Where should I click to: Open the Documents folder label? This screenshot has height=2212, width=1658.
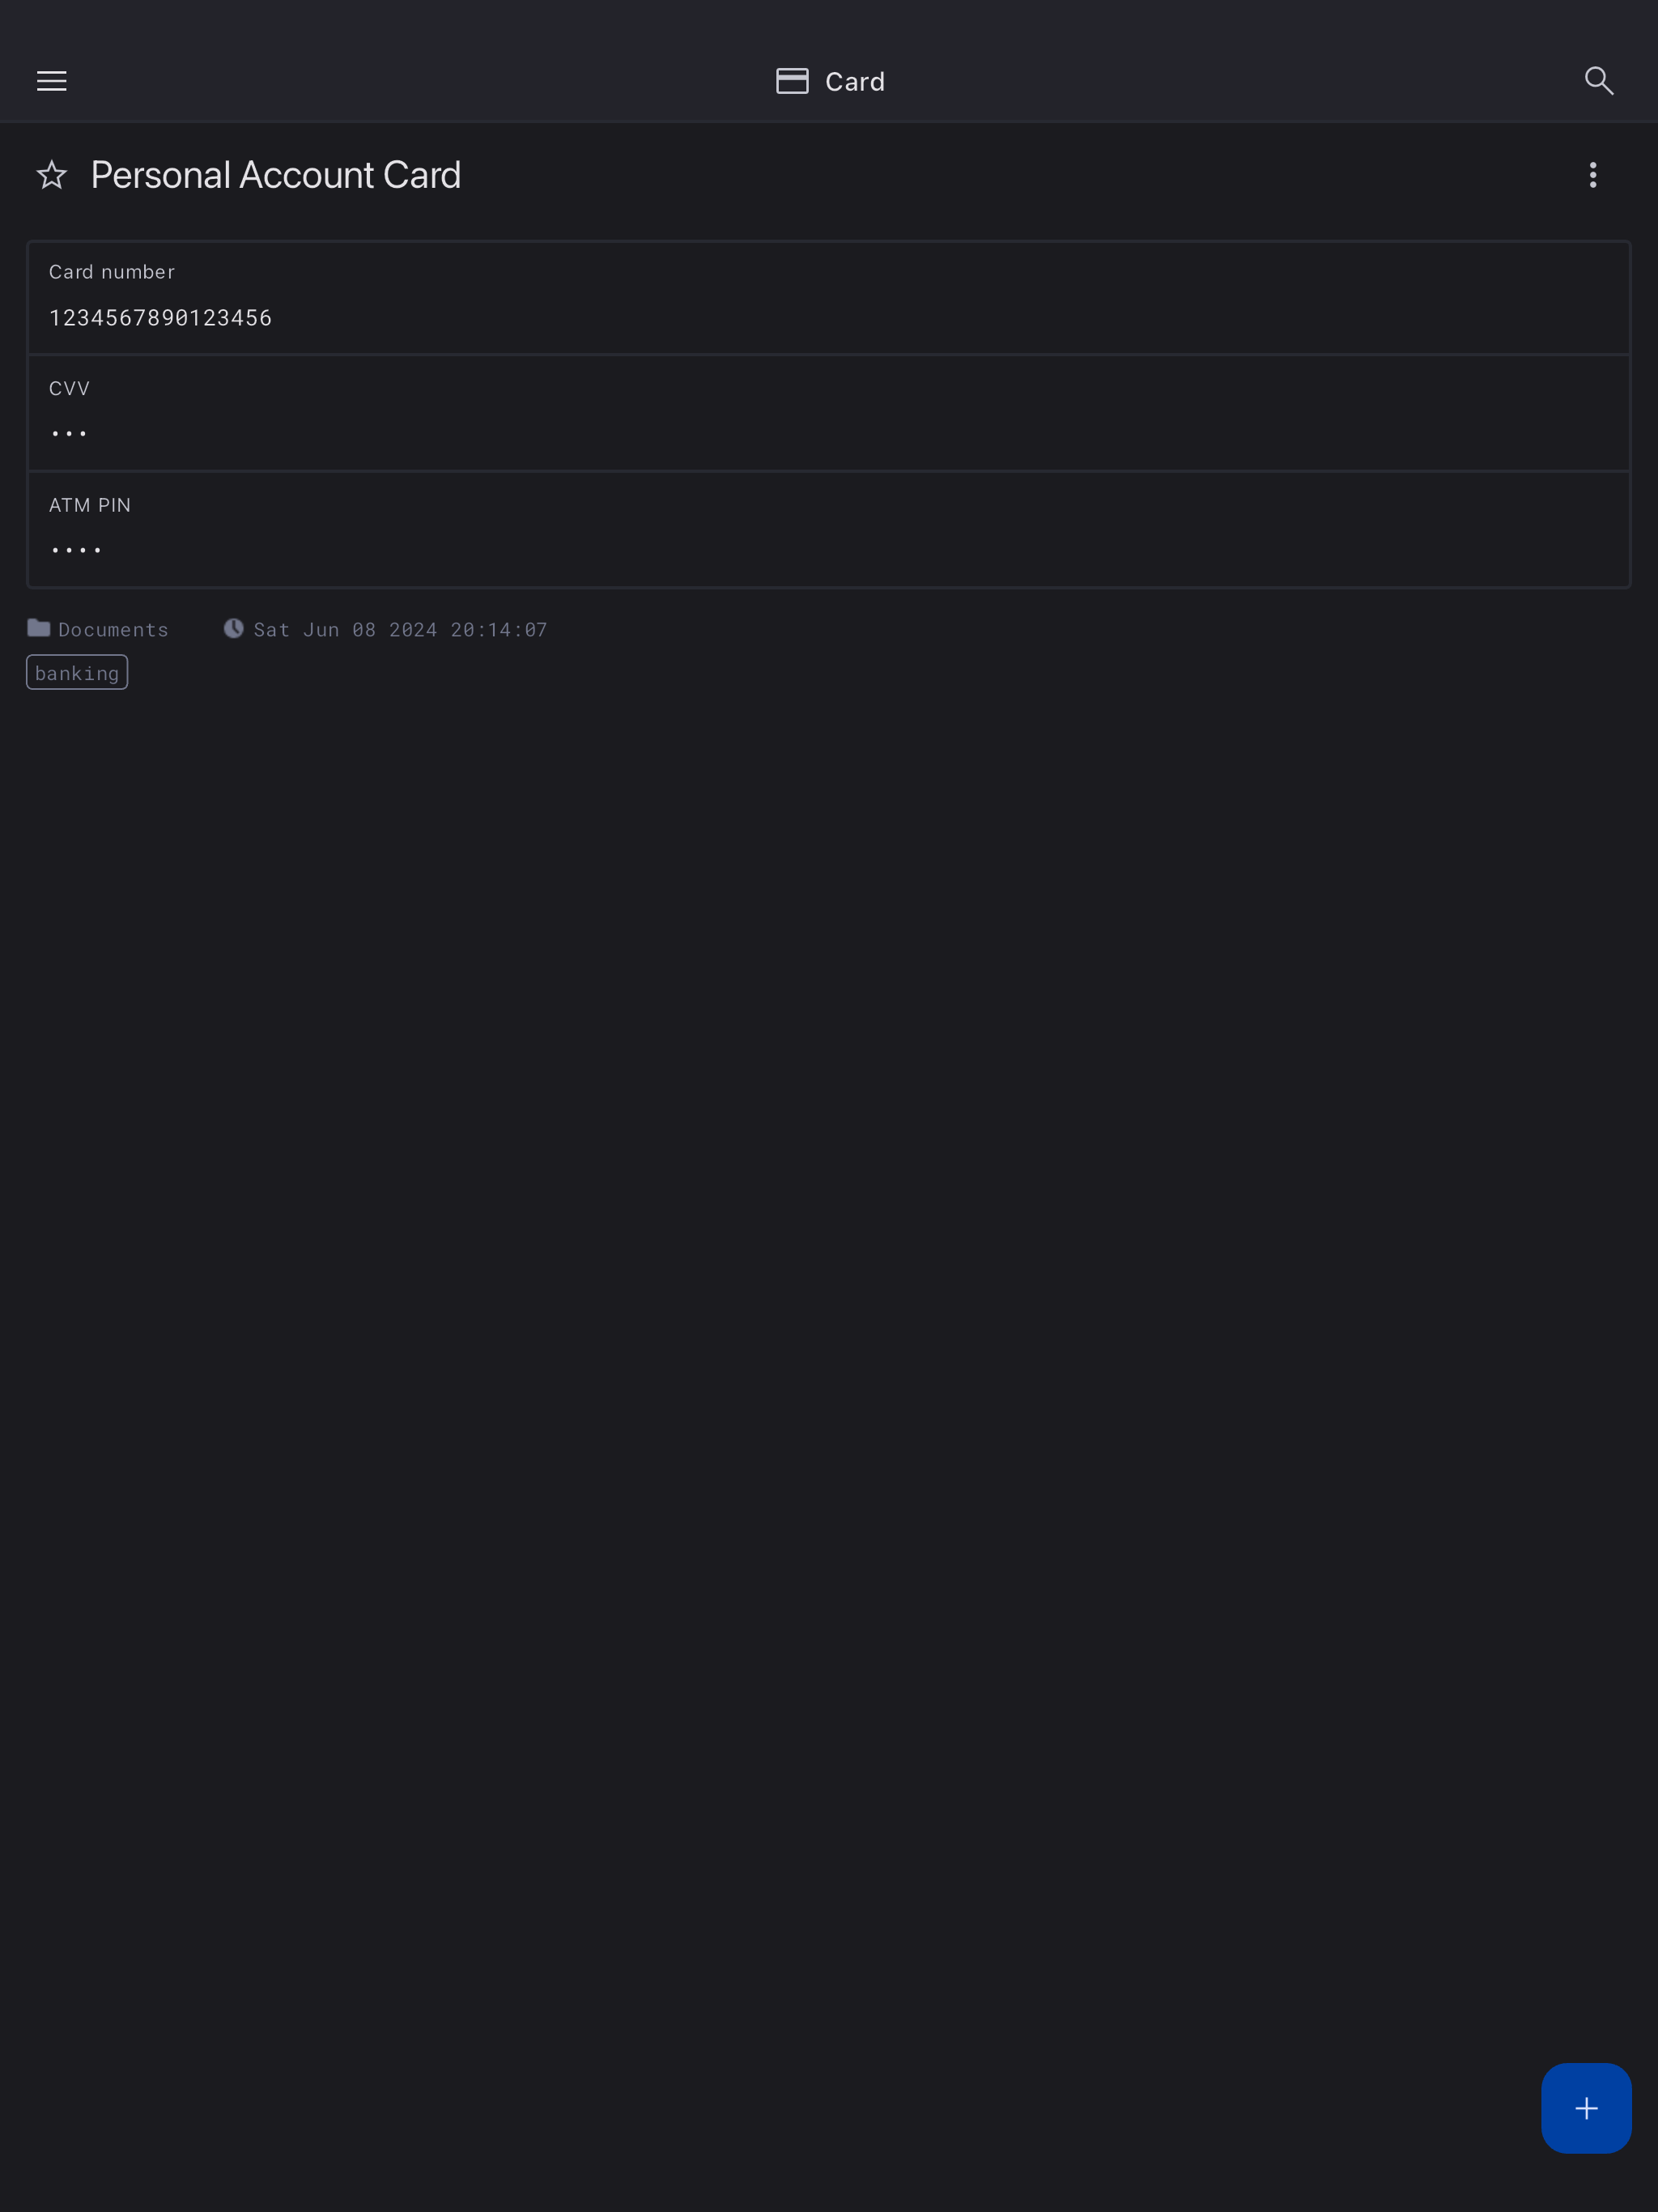point(113,630)
